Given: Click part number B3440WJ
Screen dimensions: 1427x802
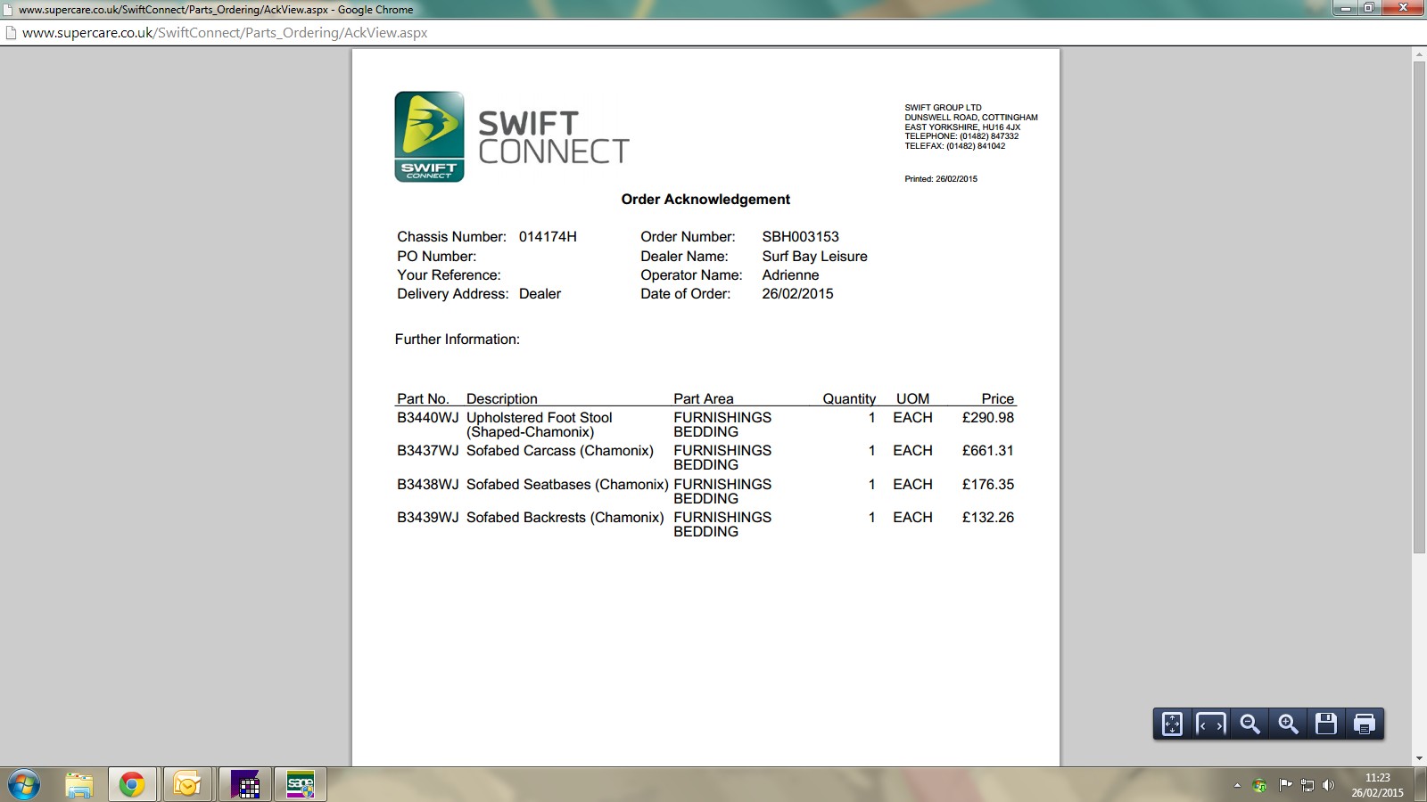Looking at the screenshot, I should click(x=428, y=418).
